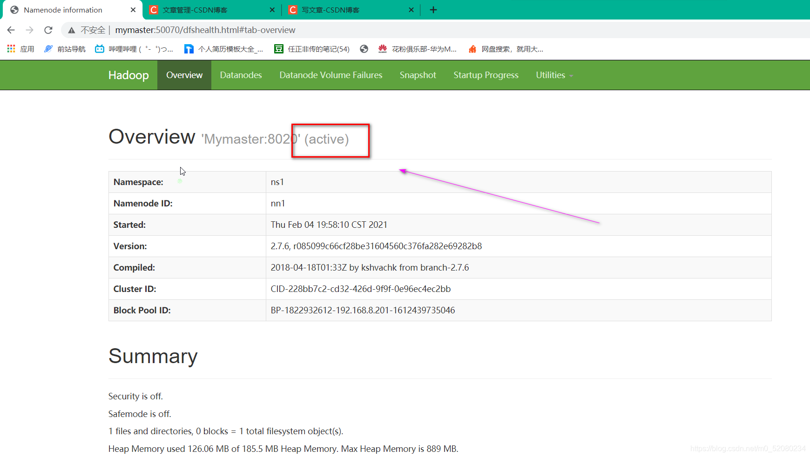The image size is (810, 457).
Task: Select the Overview nav tab
Action: (184, 75)
